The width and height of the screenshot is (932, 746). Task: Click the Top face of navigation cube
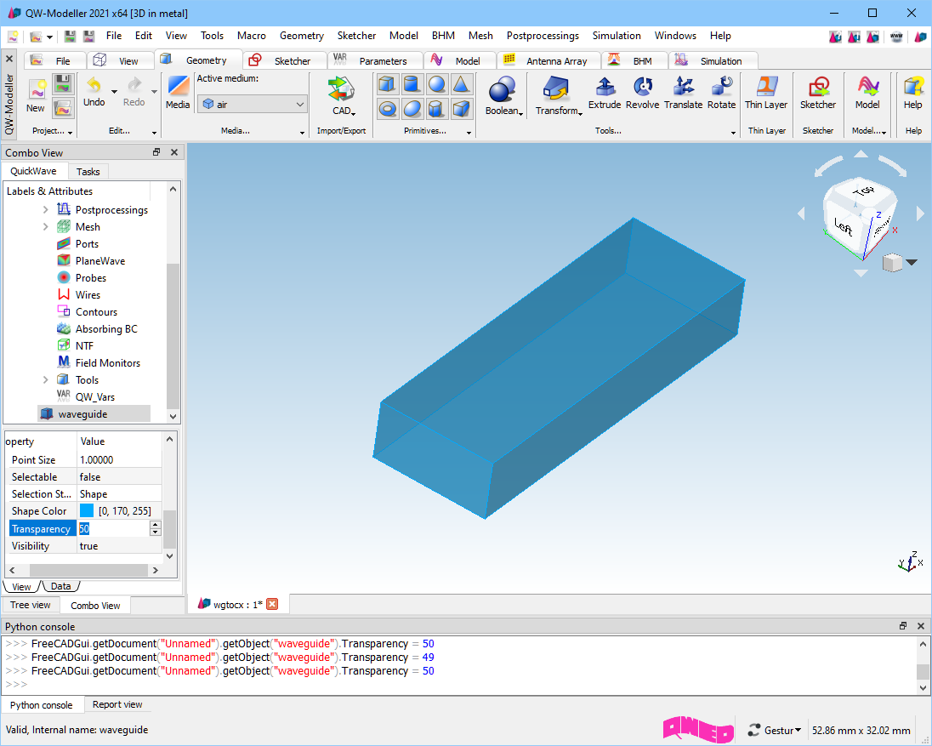864,191
